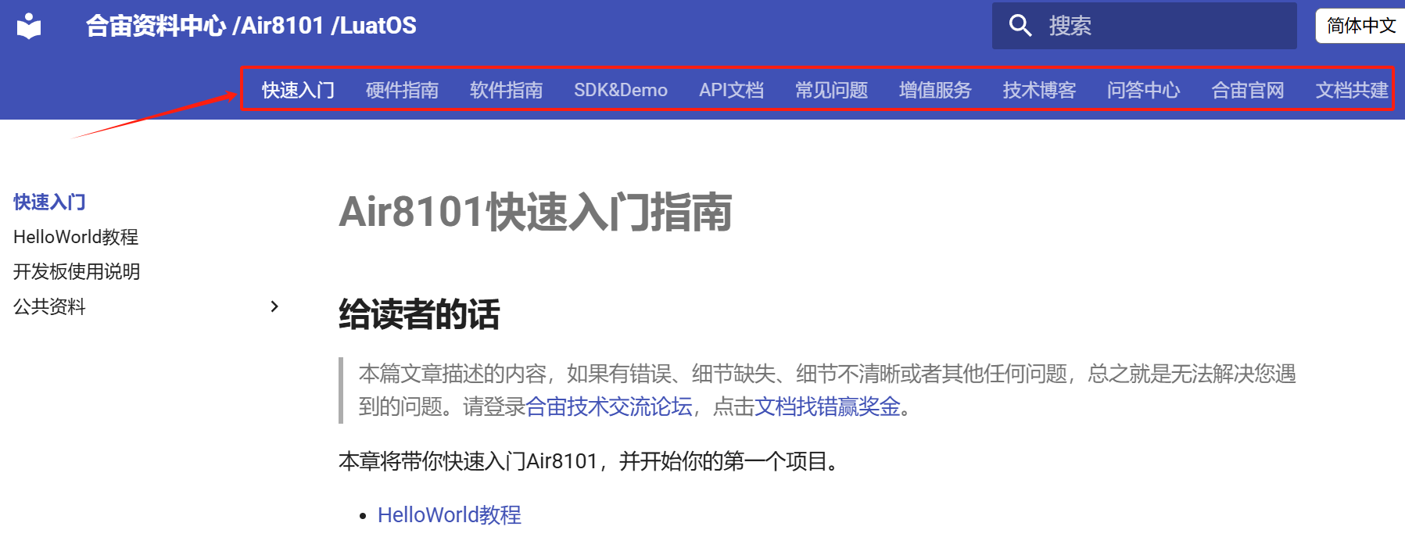Open the 软件指南 tab
1405x548 pixels.
coord(506,90)
